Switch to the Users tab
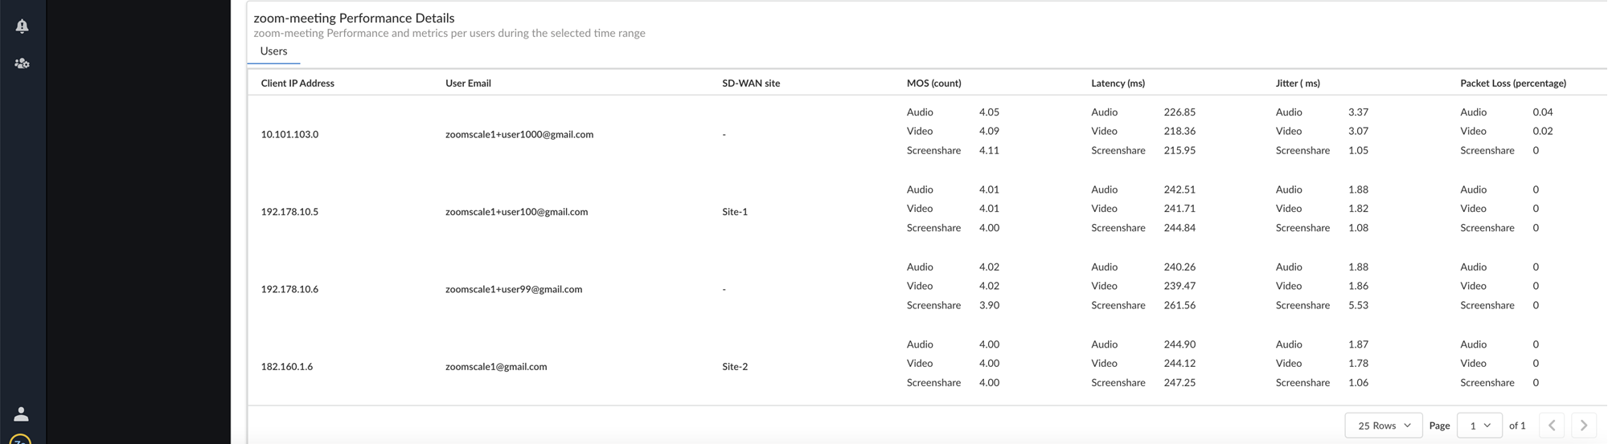Viewport: 1608px width, 444px height. [273, 51]
